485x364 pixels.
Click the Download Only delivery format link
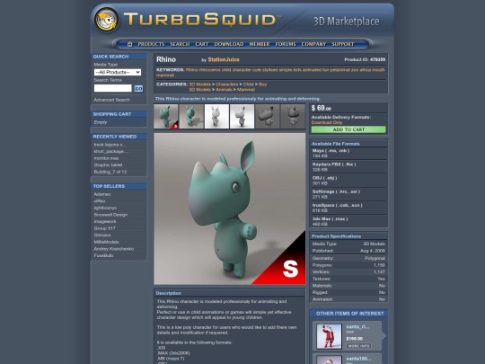tap(327, 122)
